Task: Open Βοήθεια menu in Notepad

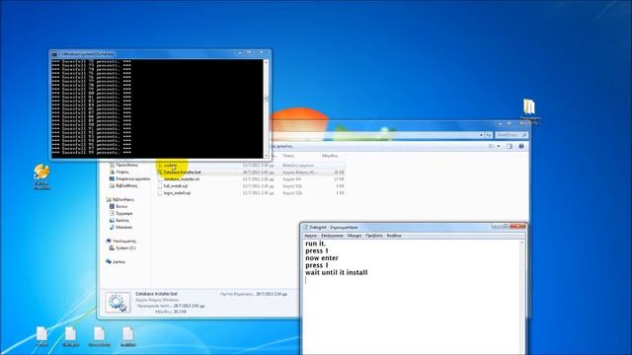Action: [394, 236]
